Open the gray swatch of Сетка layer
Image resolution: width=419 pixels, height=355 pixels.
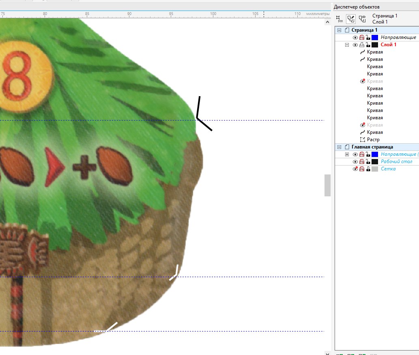tap(375, 169)
